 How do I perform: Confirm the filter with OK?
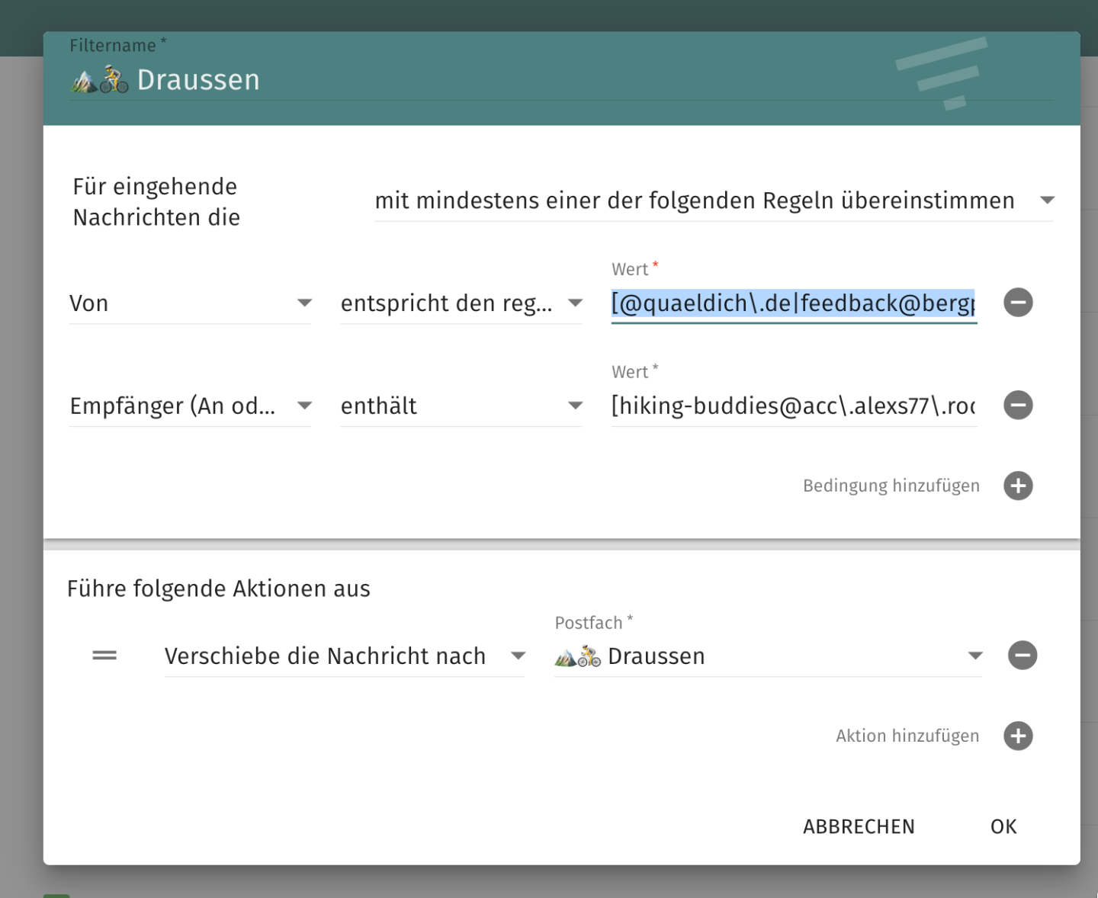1003,826
